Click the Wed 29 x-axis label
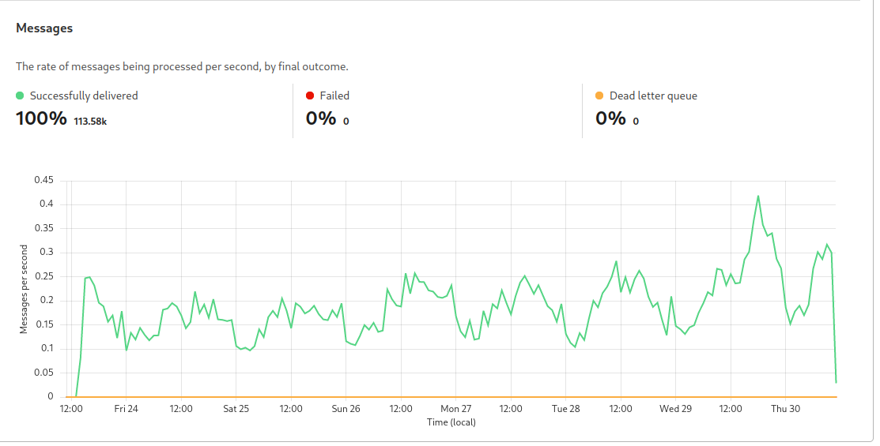This screenshot has height=446, width=880. coord(676,409)
